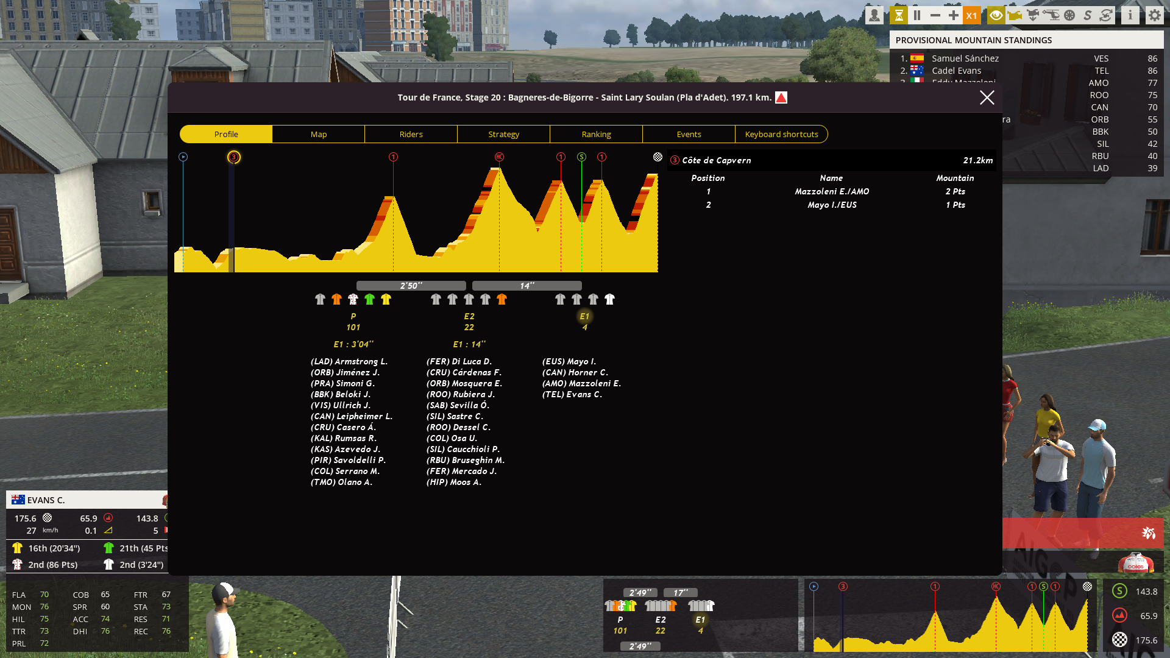This screenshot has height=658, width=1170.
Task: Select the yellow jersey in peloton group
Action: [386, 299]
